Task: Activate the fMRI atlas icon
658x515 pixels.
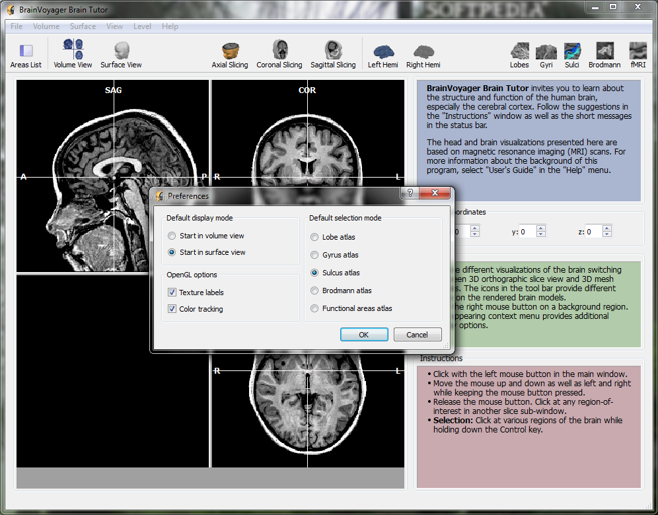Action: coord(638,51)
